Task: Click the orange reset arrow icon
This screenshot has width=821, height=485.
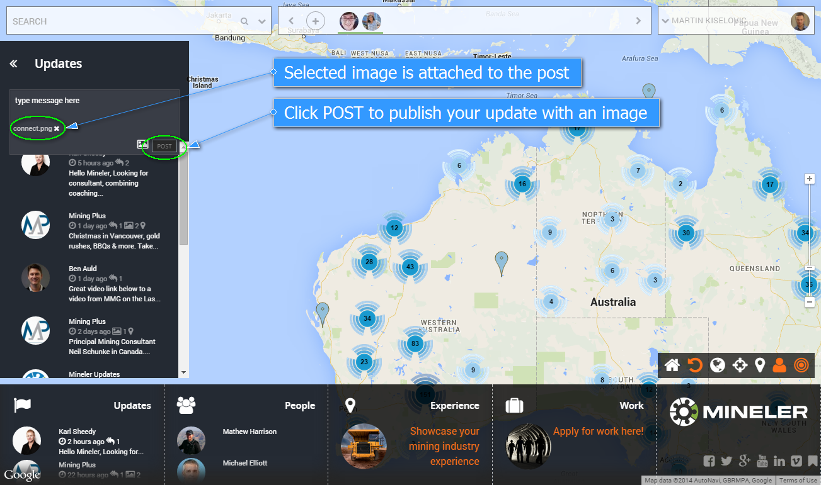Action: point(695,365)
